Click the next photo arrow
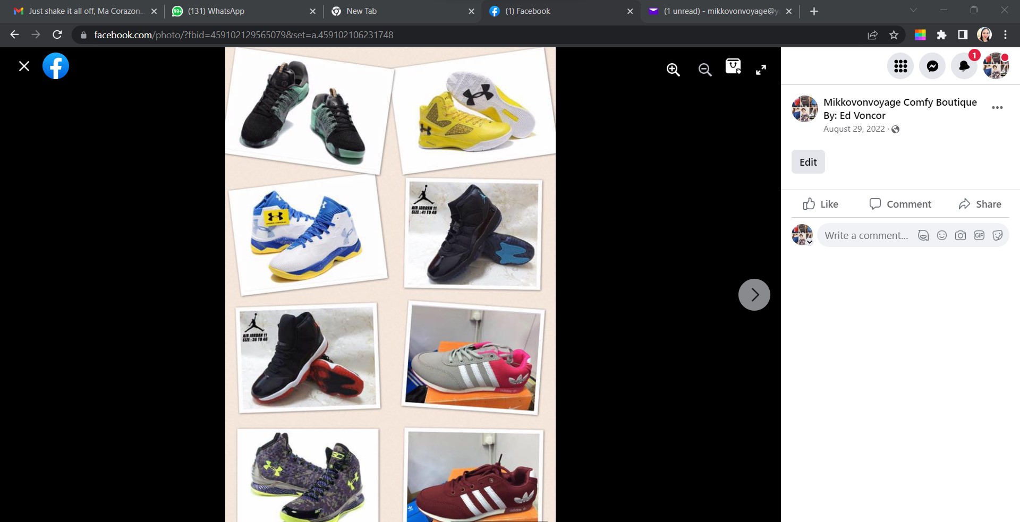This screenshot has width=1020, height=522. click(754, 294)
